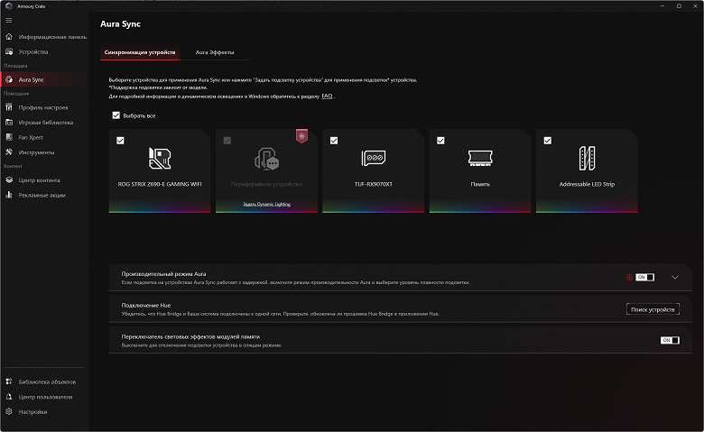The height and width of the screenshot is (432, 704).
Task: Click the Armoury Crate logo in title bar
Action: 8,5
